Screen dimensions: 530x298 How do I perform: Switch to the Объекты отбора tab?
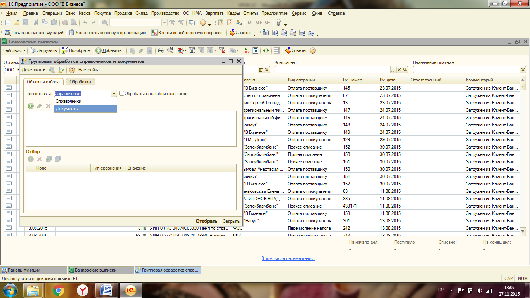pos(43,82)
